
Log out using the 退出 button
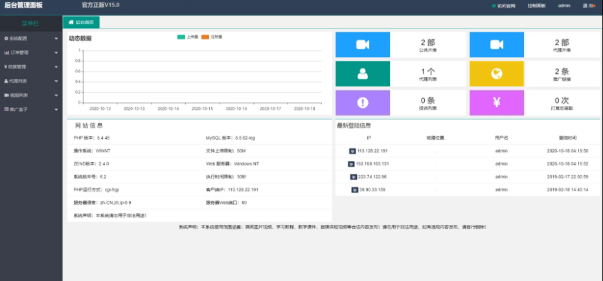tap(588, 5)
